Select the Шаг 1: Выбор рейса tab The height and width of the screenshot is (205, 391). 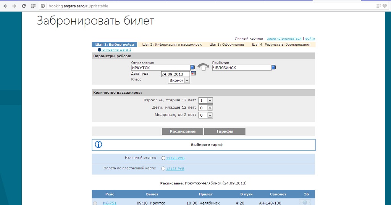point(114,45)
